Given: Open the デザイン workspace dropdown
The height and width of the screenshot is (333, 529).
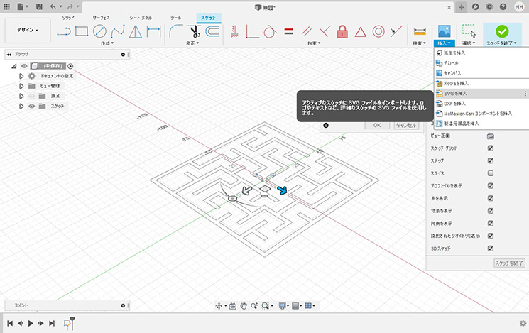Looking at the screenshot, I should point(28,30).
